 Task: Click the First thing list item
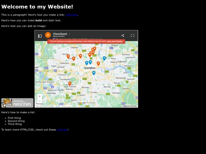pos(14,118)
